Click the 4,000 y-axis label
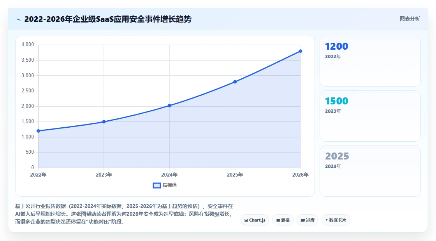This screenshot has width=436, height=241. 28,45
